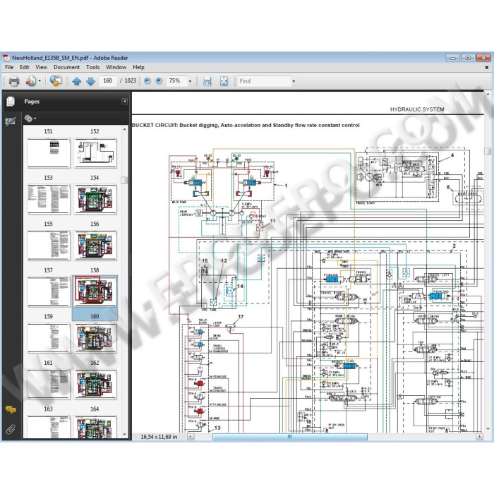
Task: Open the Signatures panel icon
Action: [11, 121]
